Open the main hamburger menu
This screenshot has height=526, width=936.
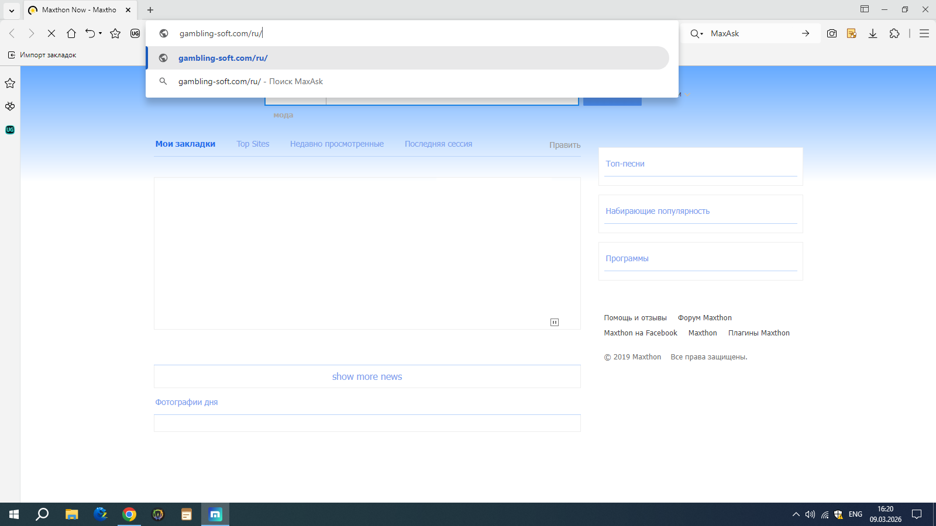coord(924,33)
